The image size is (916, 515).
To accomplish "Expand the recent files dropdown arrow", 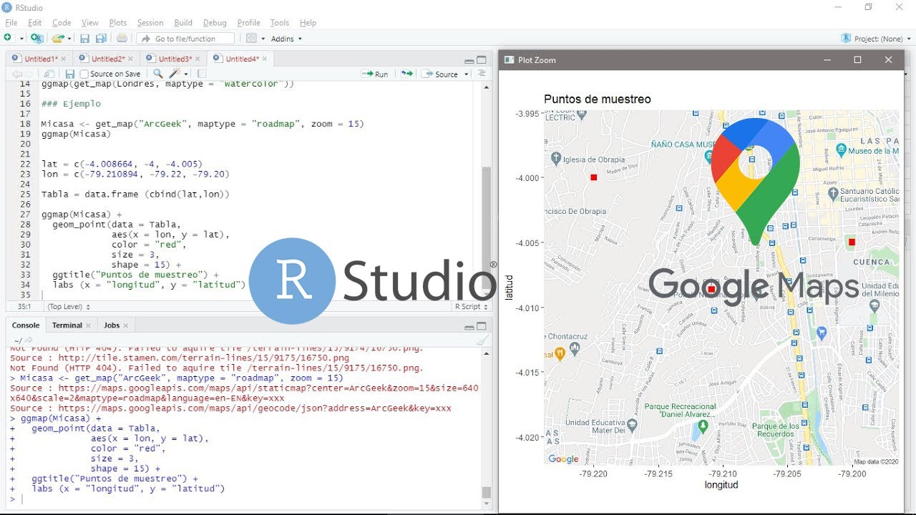I will [69, 39].
